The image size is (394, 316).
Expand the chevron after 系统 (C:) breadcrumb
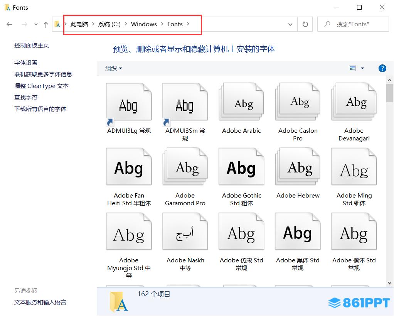coord(126,24)
